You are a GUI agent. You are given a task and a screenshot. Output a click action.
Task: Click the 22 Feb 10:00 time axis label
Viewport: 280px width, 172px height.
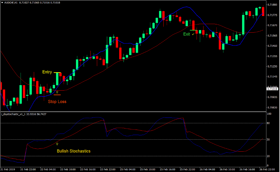(x=68, y=169)
